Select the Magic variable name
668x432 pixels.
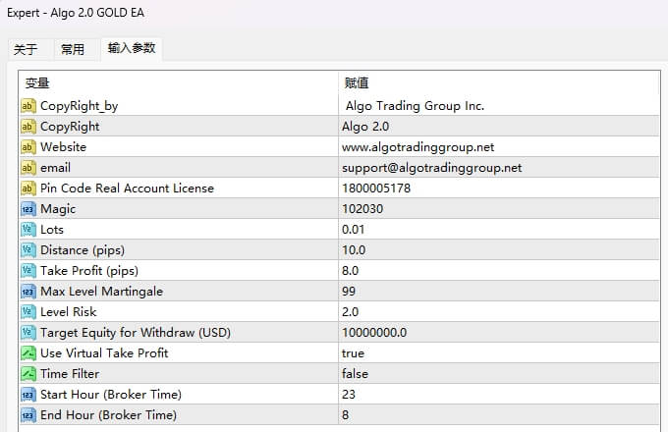[58, 209]
